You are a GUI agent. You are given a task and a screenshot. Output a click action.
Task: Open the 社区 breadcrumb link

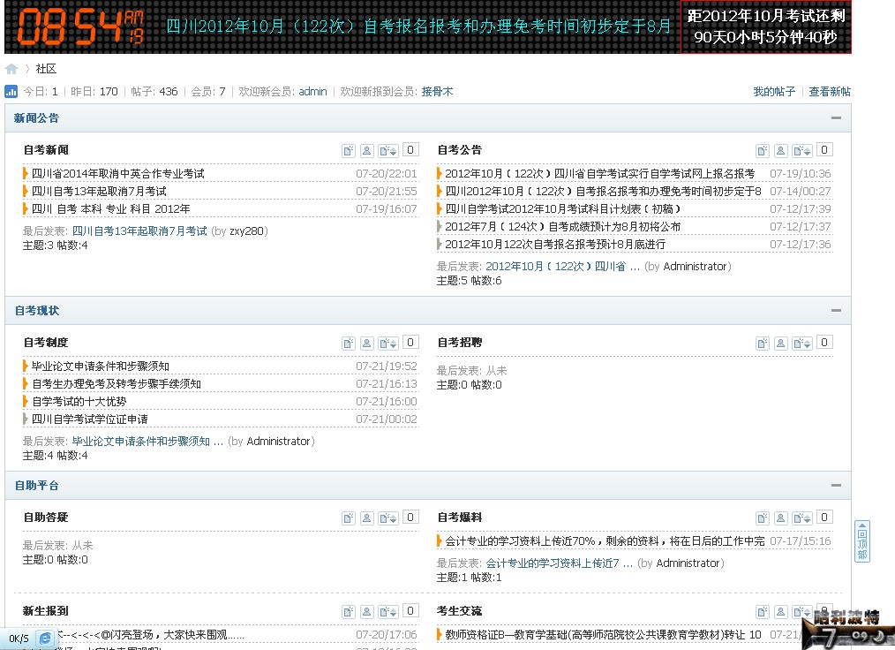46,69
